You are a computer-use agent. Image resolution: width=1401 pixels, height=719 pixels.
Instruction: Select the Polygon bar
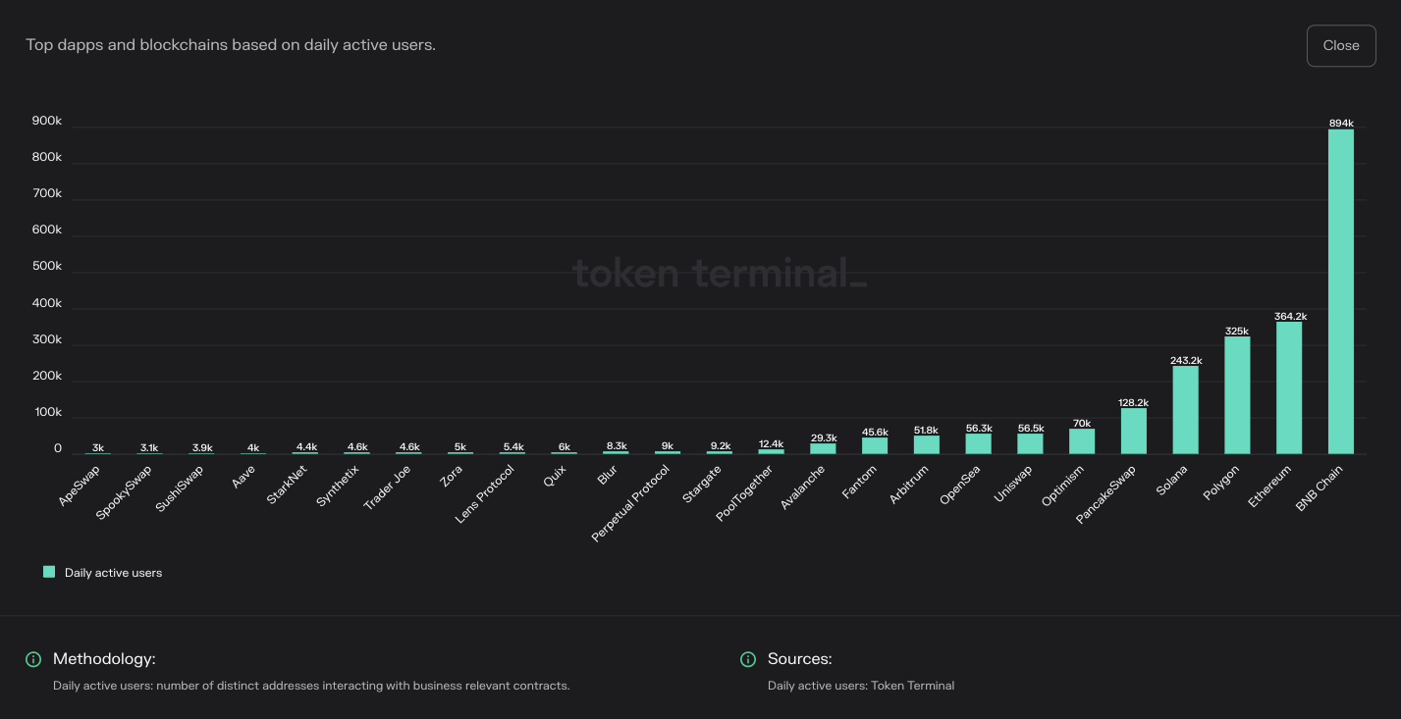coord(1237,395)
